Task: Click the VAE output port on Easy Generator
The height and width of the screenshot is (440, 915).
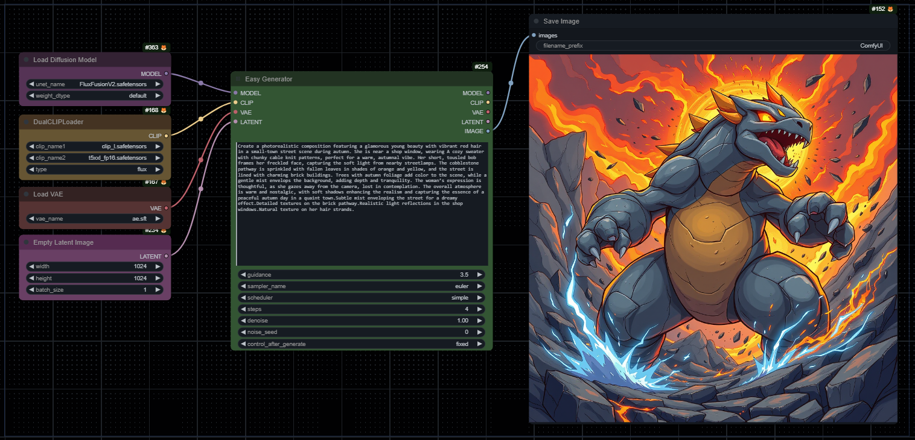Action: (x=488, y=112)
